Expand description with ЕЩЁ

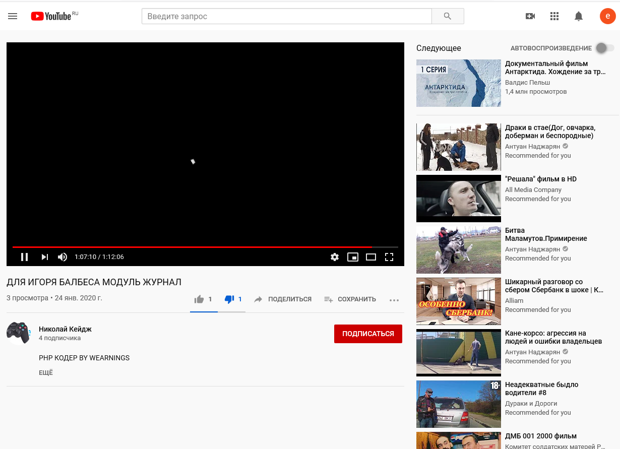(46, 373)
